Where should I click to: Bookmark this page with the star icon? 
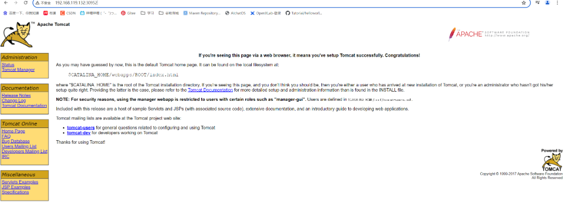click(x=523, y=3)
